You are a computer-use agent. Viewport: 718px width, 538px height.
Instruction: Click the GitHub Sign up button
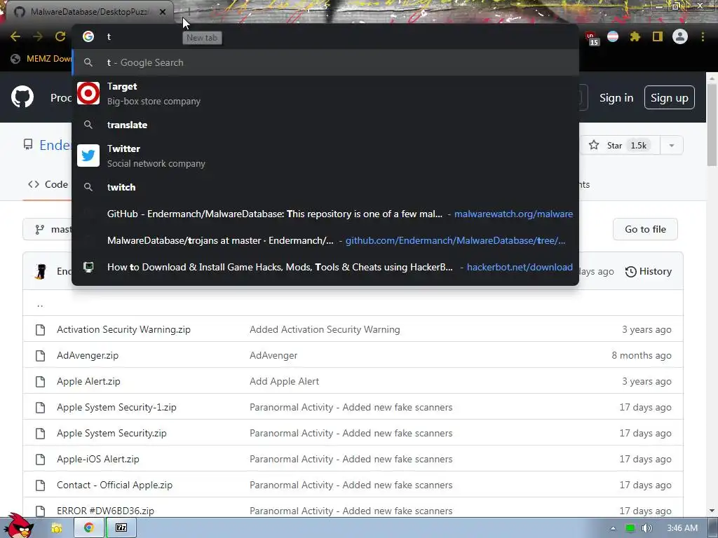(670, 97)
